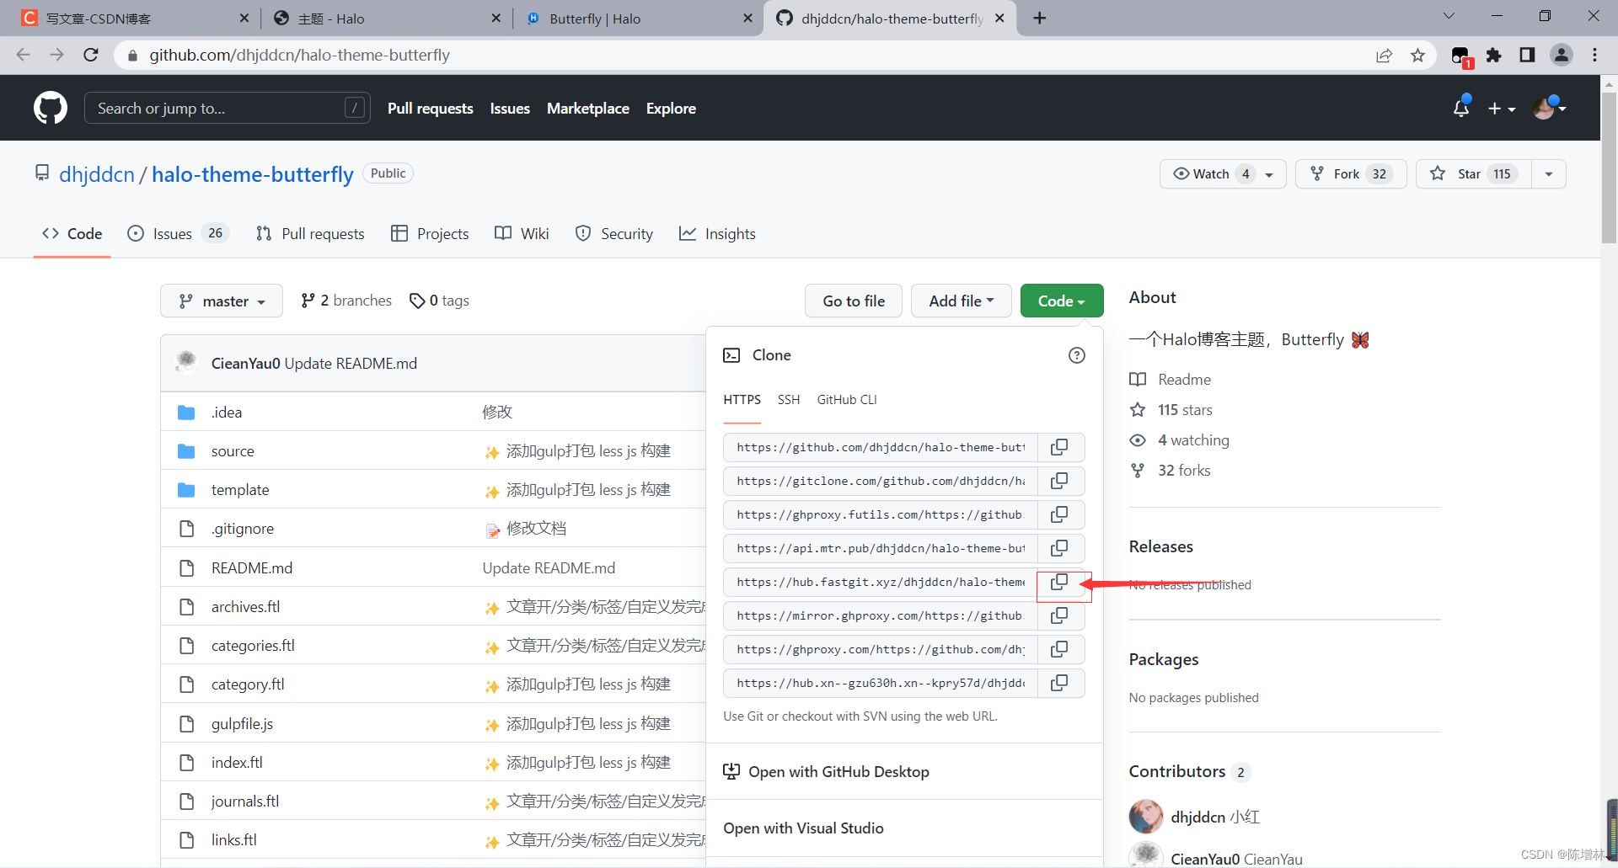Open the Marketplace header link

tap(588, 108)
